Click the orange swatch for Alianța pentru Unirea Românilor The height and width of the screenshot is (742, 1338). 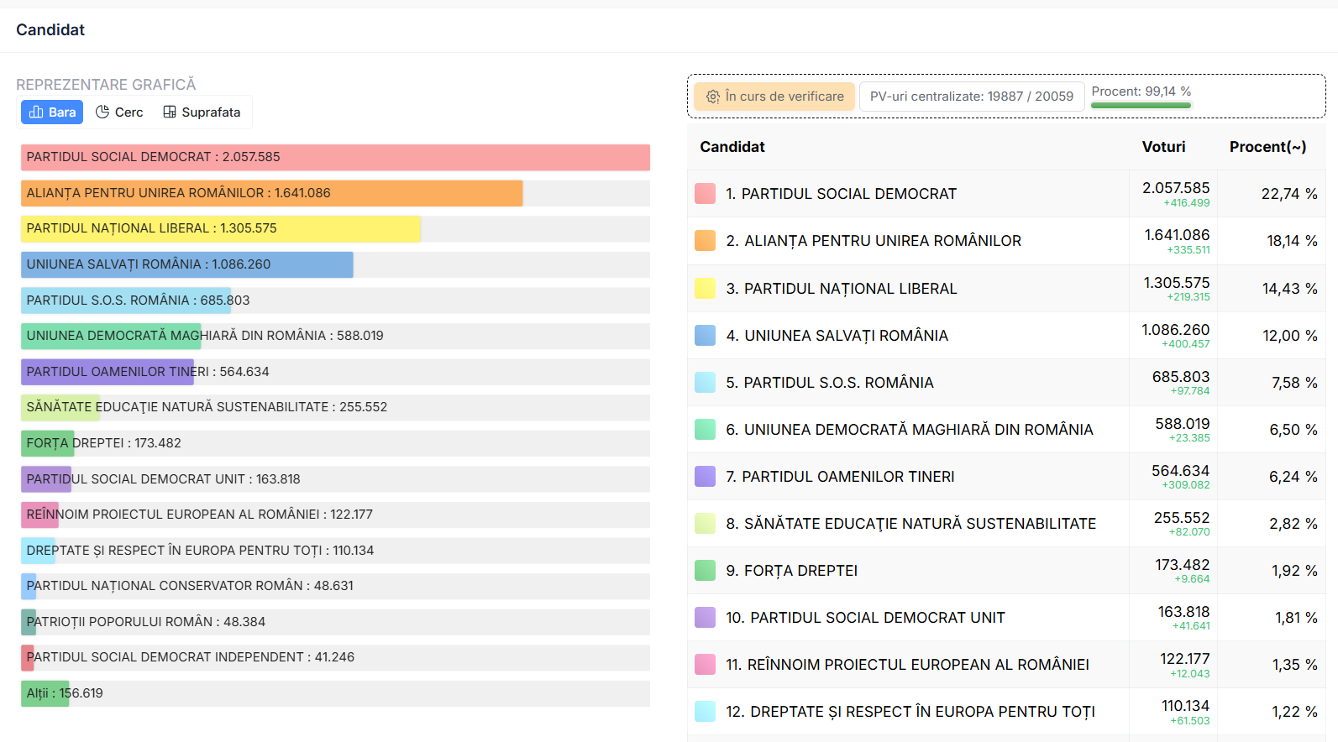706,241
